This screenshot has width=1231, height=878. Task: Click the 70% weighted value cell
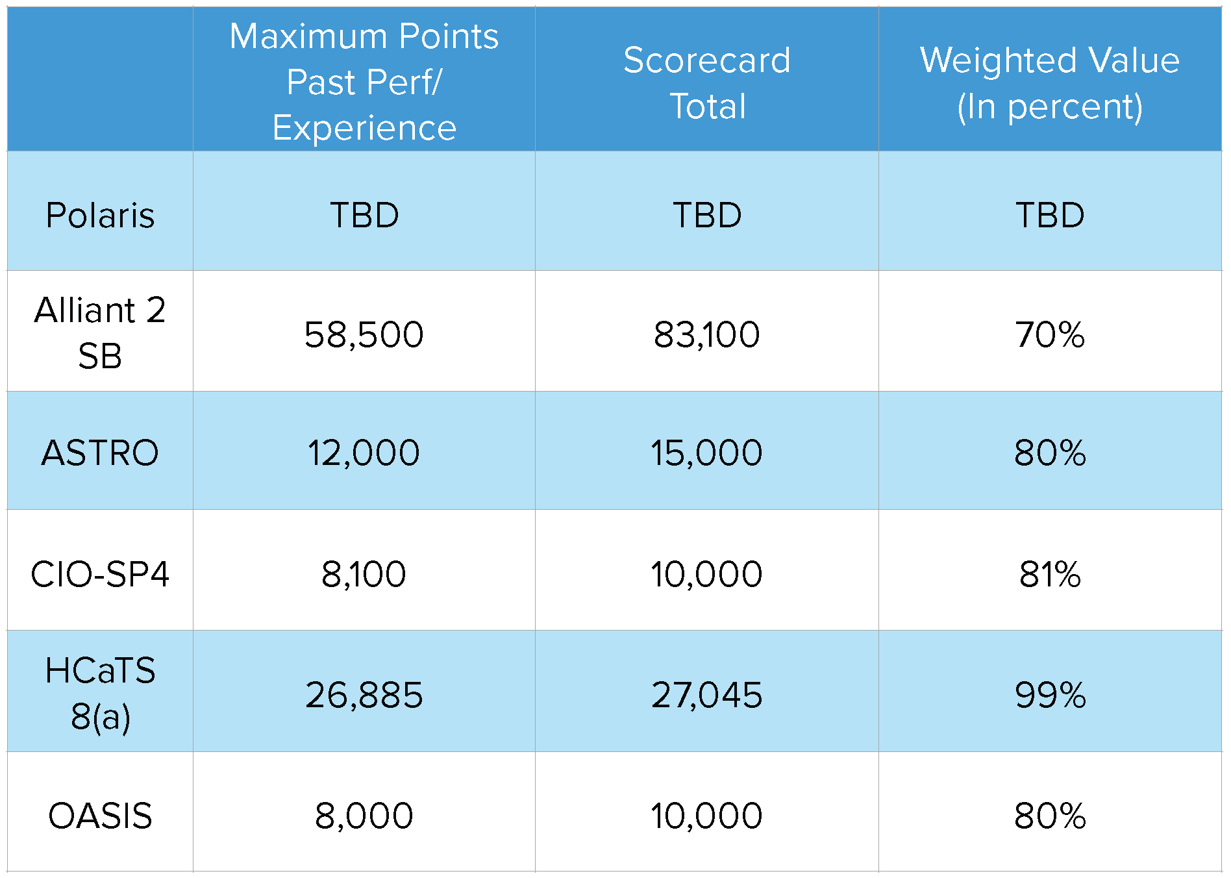pos(1050,334)
